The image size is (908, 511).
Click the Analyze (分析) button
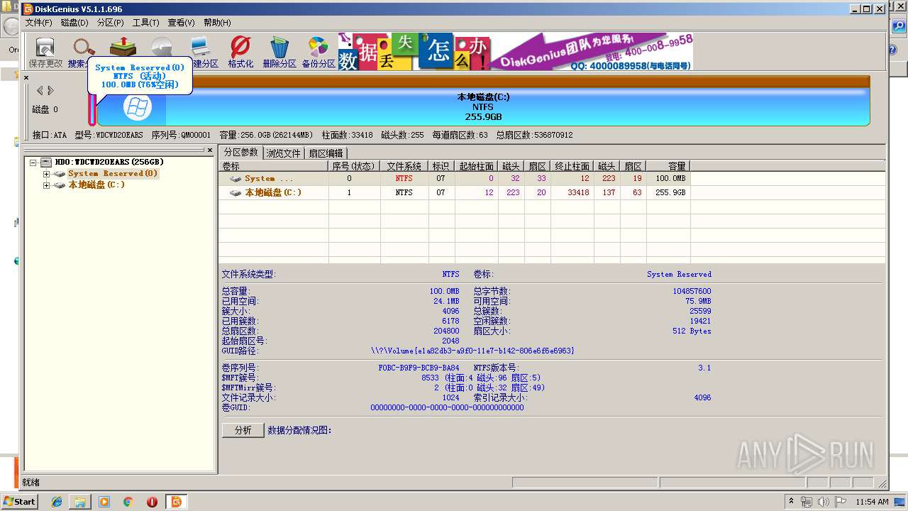tap(243, 431)
